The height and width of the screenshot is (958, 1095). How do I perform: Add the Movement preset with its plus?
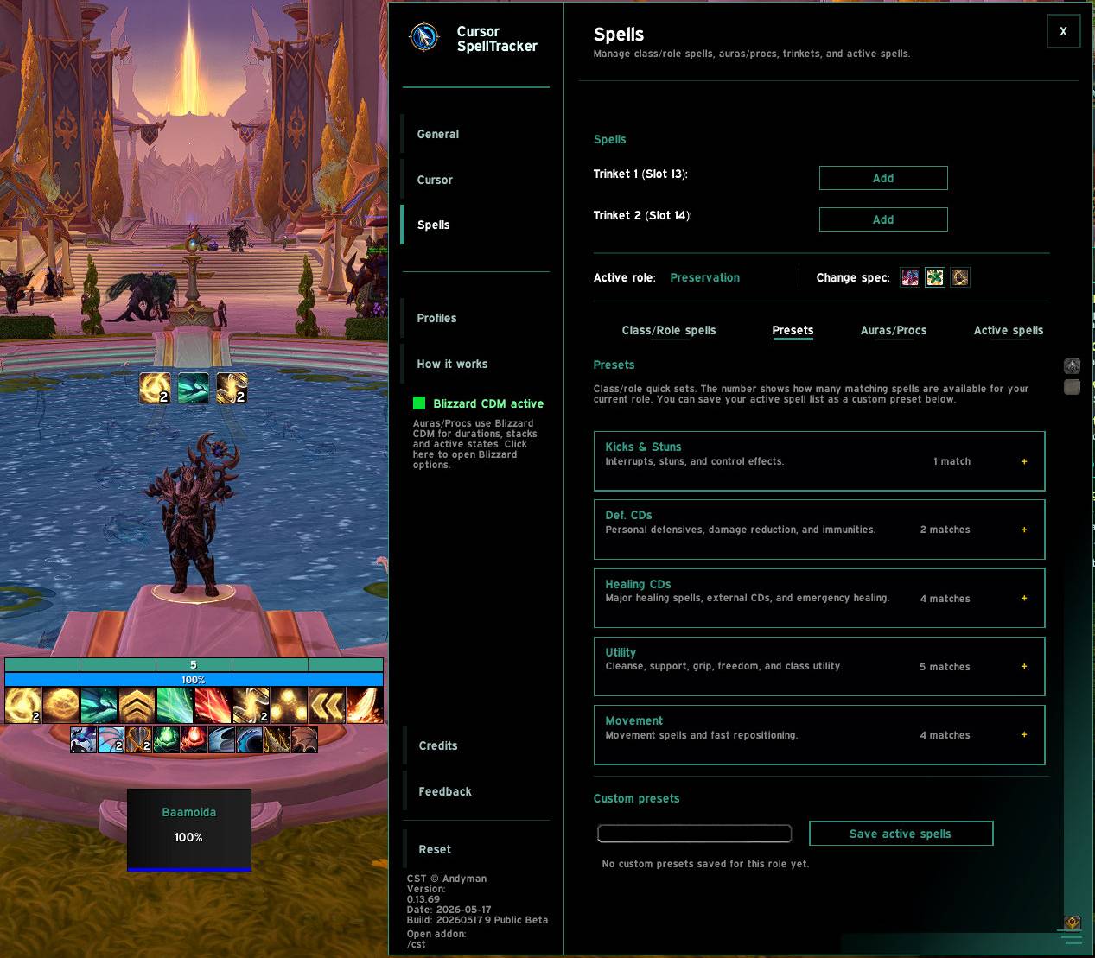coord(1024,734)
